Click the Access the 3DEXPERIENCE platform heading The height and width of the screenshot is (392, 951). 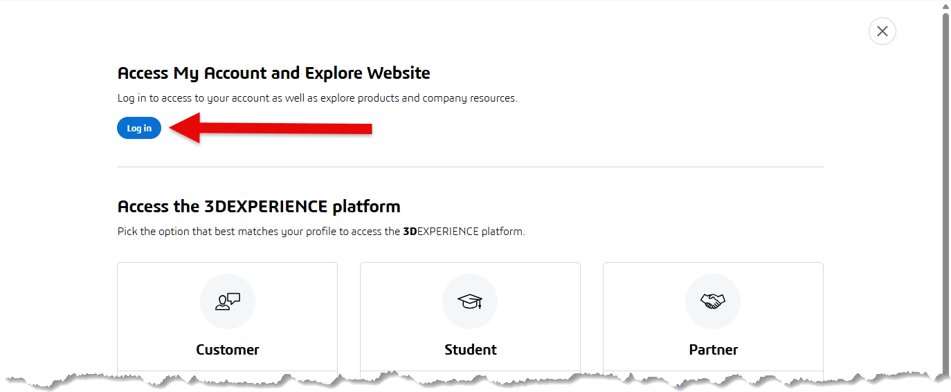click(x=259, y=207)
